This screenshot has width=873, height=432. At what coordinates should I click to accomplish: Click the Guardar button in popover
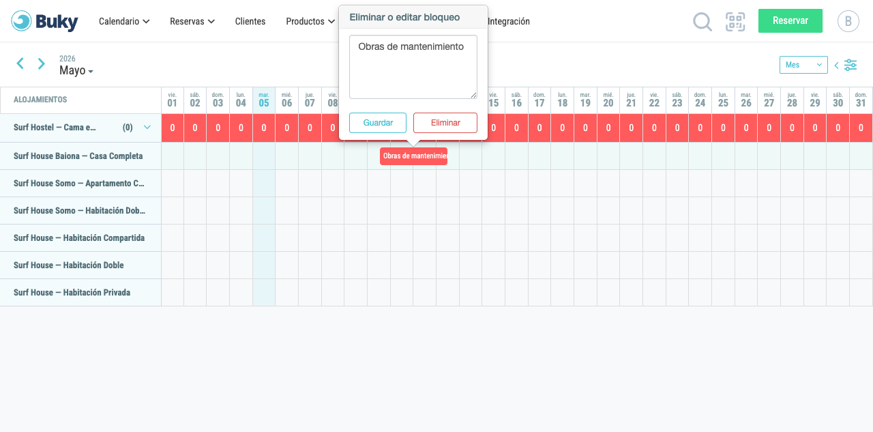378,123
